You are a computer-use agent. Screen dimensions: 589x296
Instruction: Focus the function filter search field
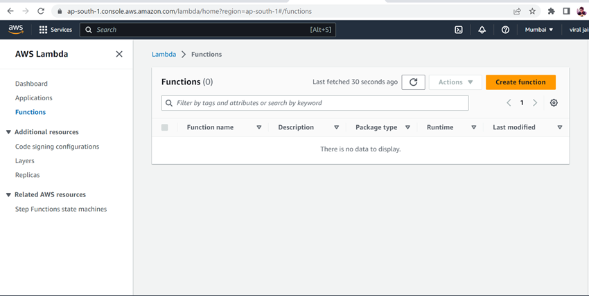point(315,103)
